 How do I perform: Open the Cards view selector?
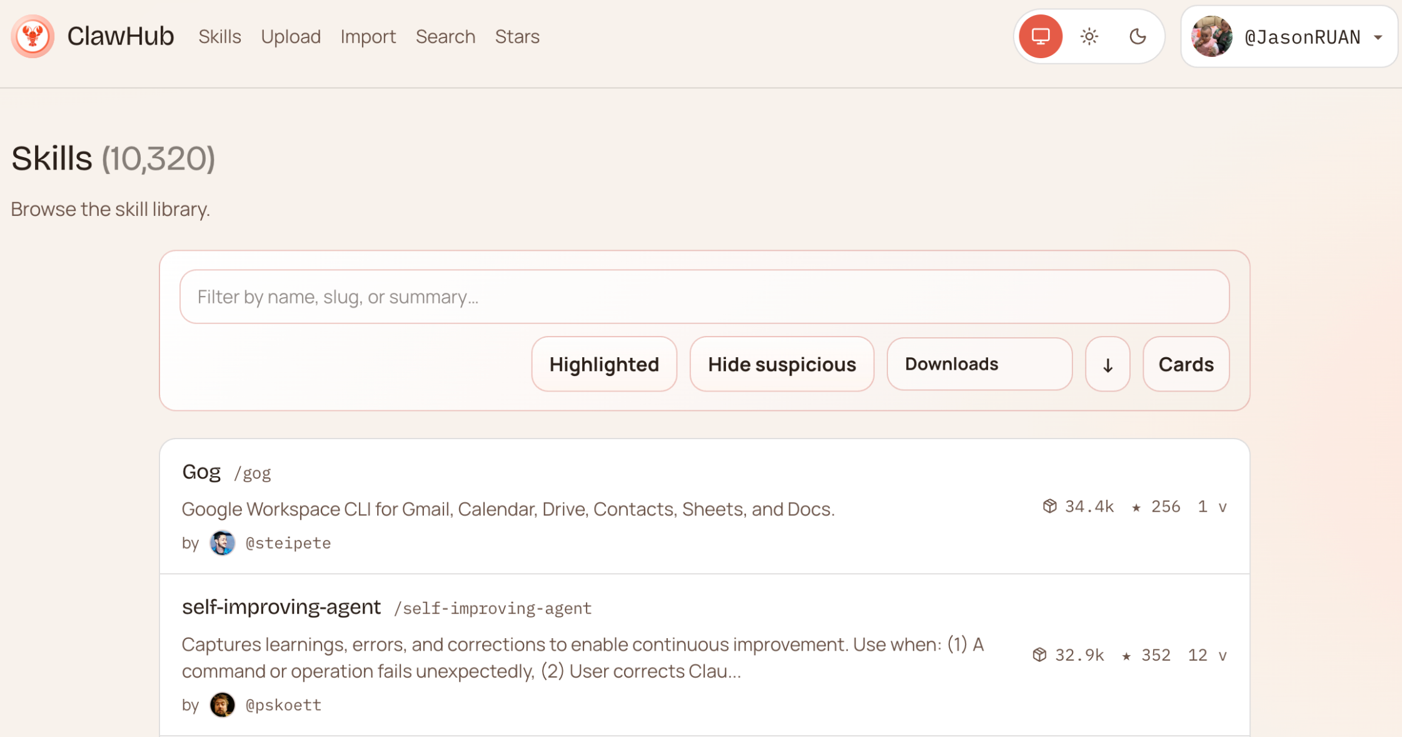pyautogui.click(x=1186, y=363)
